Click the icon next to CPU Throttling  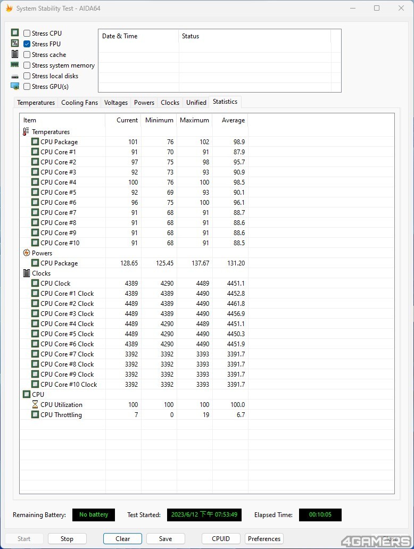tap(35, 414)
